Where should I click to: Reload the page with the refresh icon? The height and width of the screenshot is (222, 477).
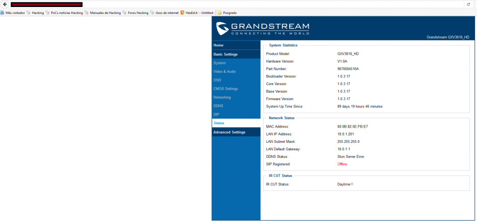(468, 4)
